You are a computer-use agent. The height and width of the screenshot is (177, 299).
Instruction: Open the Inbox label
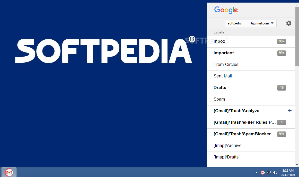[x=251, y=42]
